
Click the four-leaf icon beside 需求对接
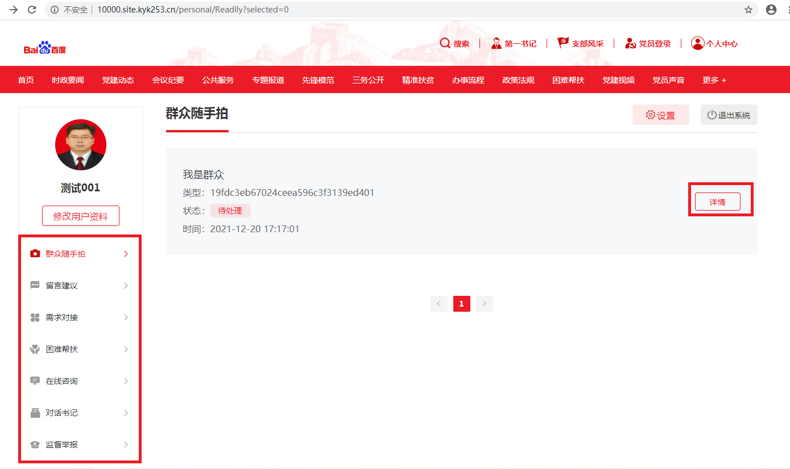point(35,317)
